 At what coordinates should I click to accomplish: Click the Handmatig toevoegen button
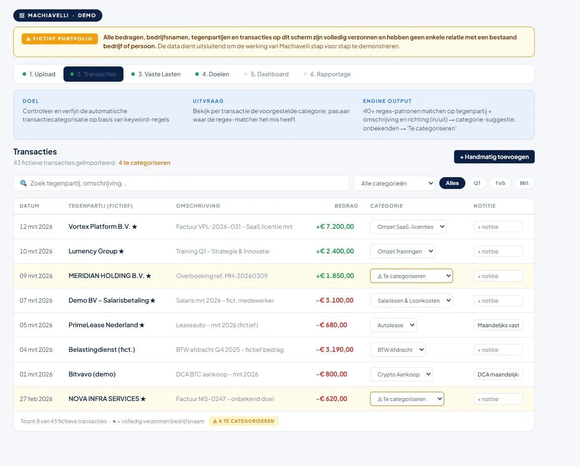(494, 157)
